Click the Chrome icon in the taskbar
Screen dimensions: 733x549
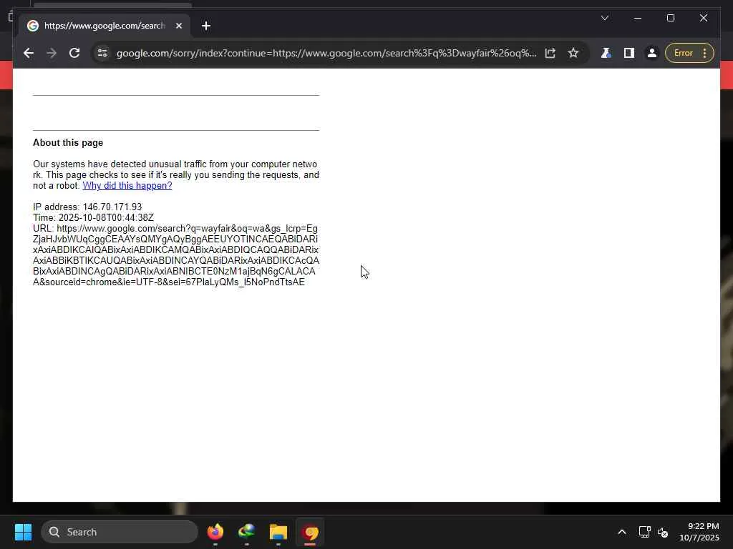(x=310, y=532)
